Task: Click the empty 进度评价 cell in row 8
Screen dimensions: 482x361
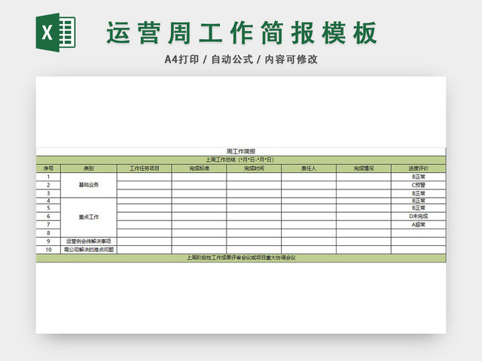Action: point(419,232)
